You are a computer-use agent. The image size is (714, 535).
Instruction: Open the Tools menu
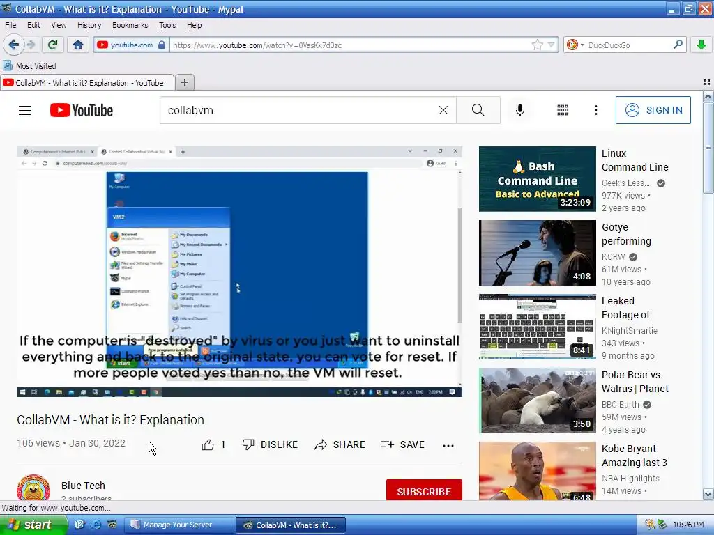point(167,25)
